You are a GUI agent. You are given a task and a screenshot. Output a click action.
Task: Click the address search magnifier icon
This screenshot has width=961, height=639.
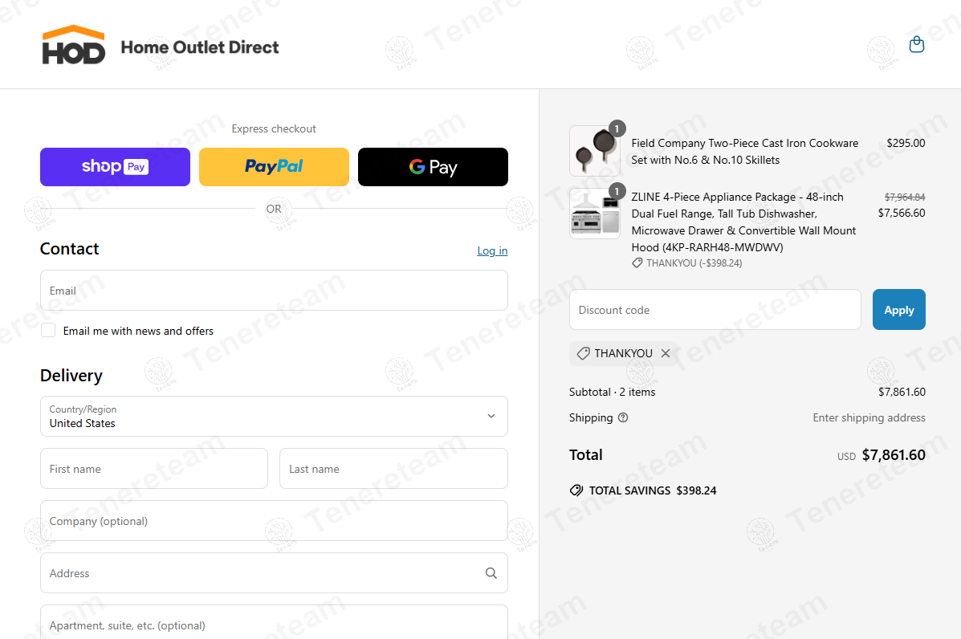(491, 573)
